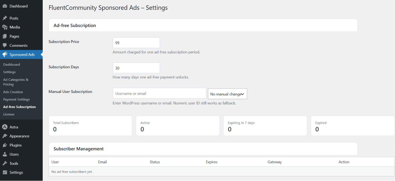Open the Sponsored Ads Settings submenu
Viewport: 395px width, 181px height.
tap(9, 72)
